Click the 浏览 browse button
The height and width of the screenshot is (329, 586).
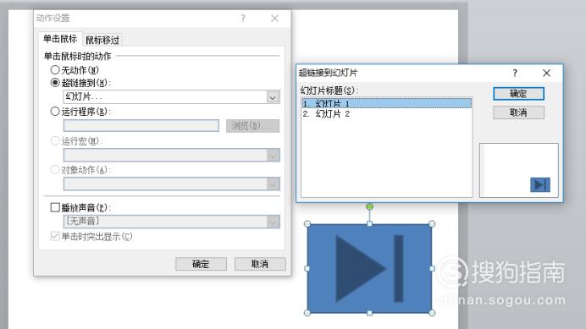coord(252,126)
